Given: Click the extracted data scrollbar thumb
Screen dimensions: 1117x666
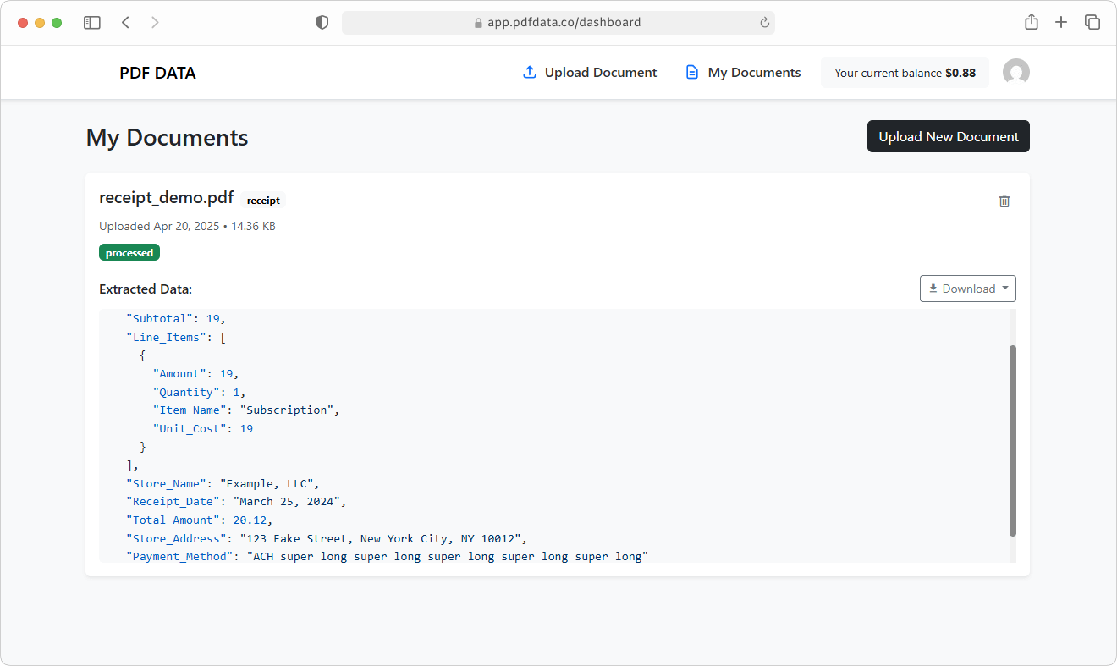Looking at the screenshot, I should tap(1012, 440).
